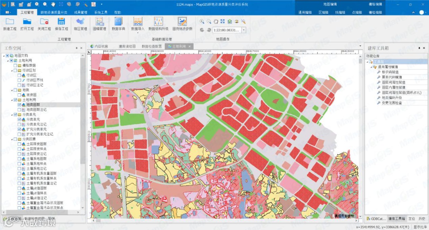
Task: Select the ribbon zoom-out magnifier tool
Action: coord(209,21)
